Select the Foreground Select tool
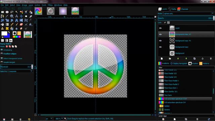 click(31, 12)
